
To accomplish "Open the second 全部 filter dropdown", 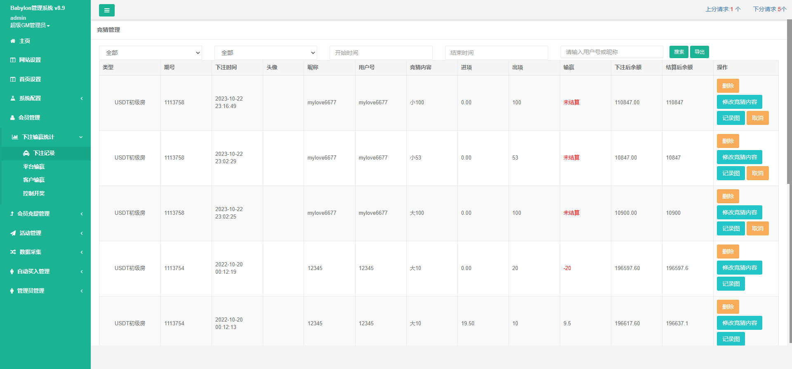I will (x=266, y=53).
